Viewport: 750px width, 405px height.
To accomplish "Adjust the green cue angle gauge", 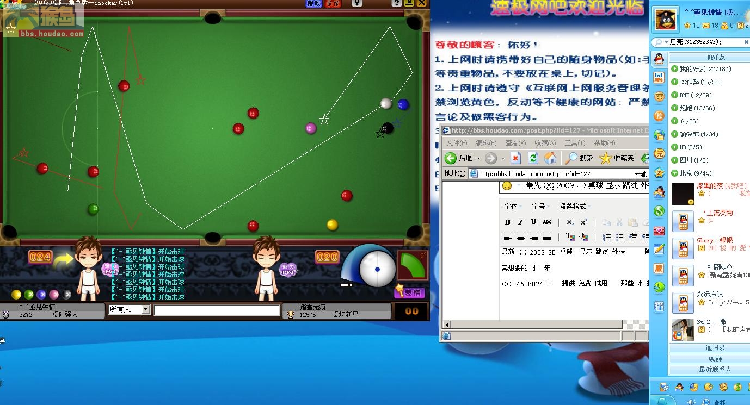I will pyautogui.click(x=413, y=265).
